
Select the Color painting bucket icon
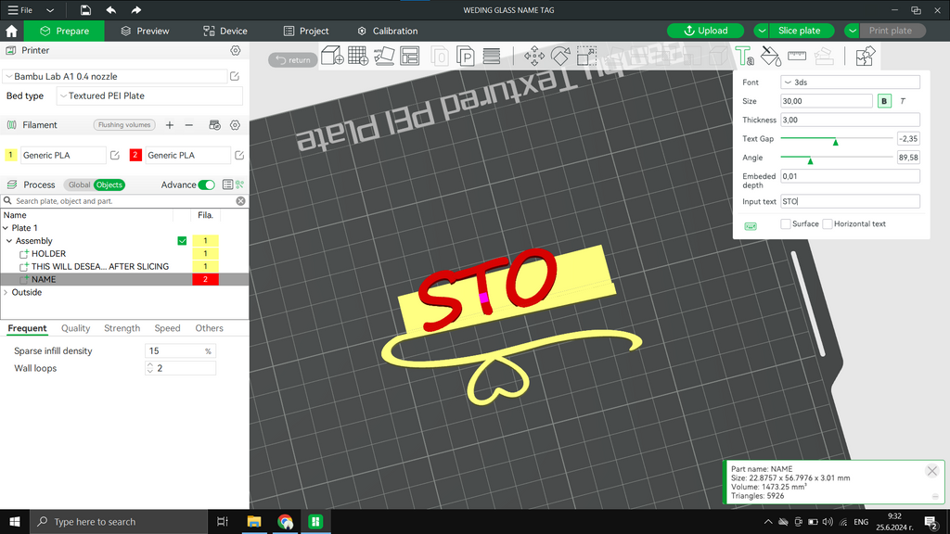(x=771, y=57)
